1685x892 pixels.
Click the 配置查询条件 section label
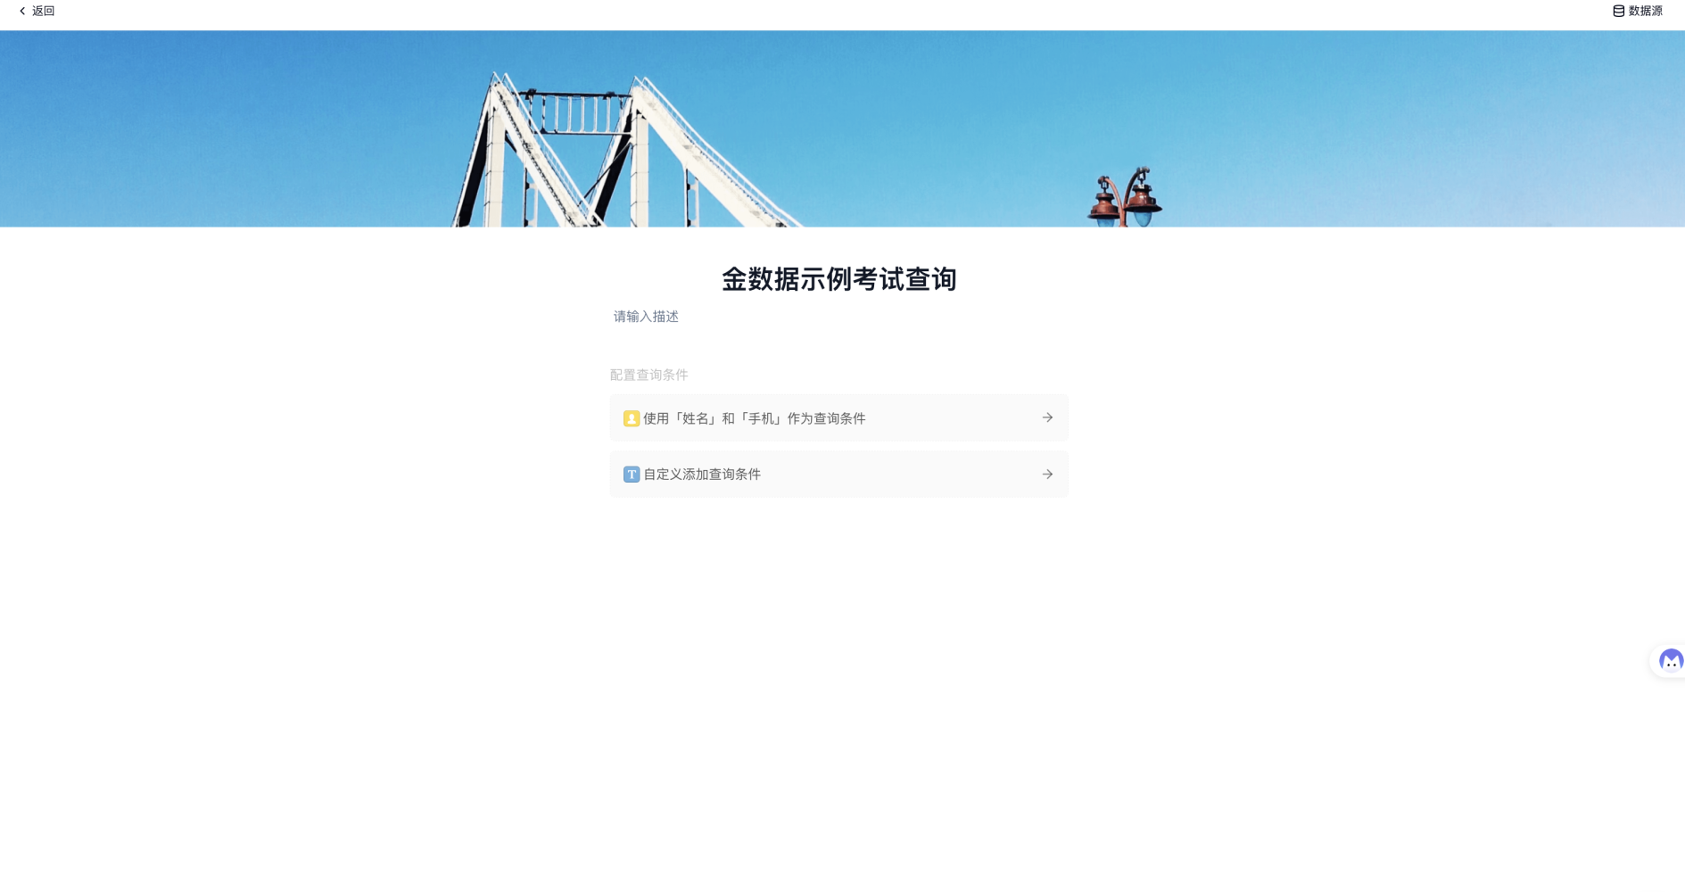(x=648, y=375)
